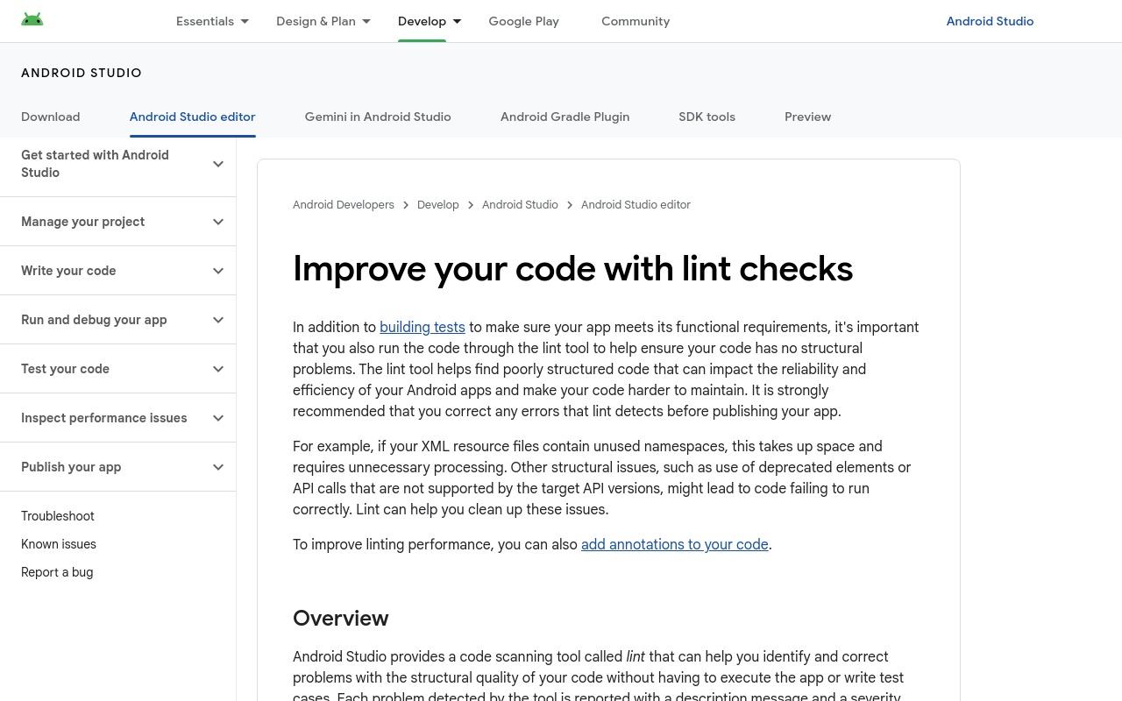Open the SDK tools tab
Screen dimensions: 1122x701
707,117
